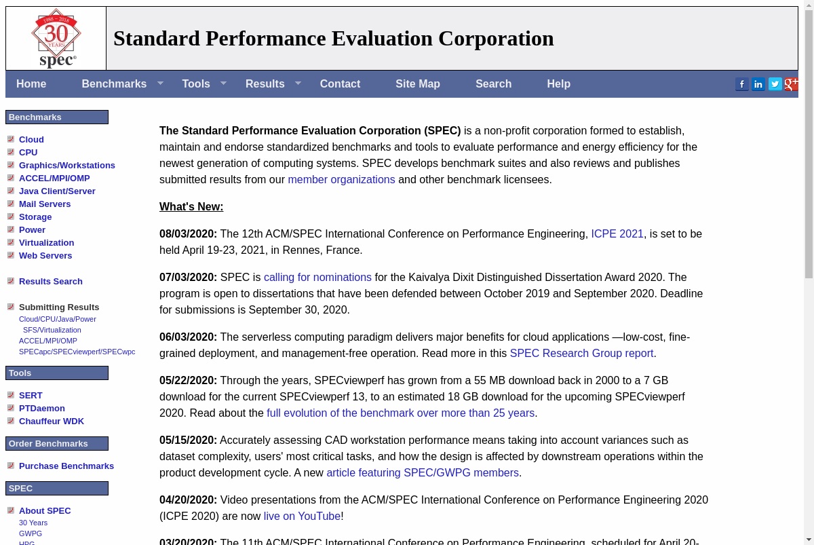Viewport: 814px width, 545px height.
Task: Open the Google Plus social icon
Action: click(791, 84)
